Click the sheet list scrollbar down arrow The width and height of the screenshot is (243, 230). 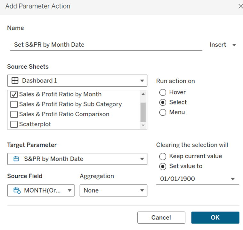[x=143, y=126]
